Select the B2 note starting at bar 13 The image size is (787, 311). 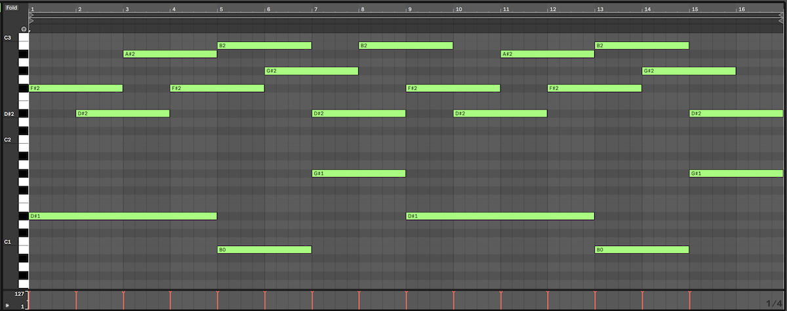642,45
